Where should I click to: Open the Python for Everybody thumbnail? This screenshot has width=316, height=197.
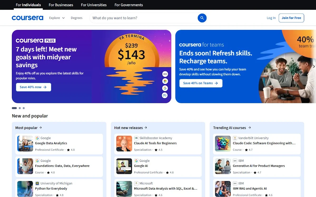(25, 189)
